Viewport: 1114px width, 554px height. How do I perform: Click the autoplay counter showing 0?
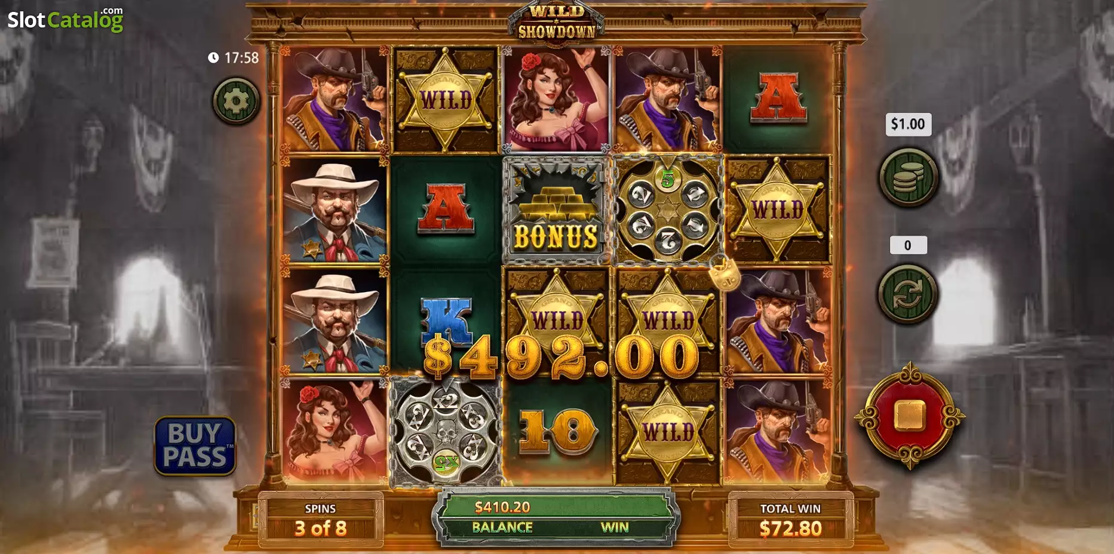908,245
